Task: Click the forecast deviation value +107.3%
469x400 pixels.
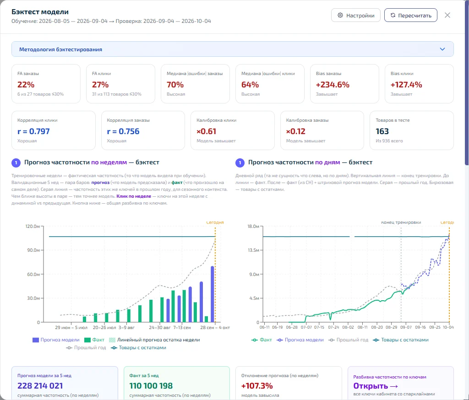Action: tap(257, 386)
